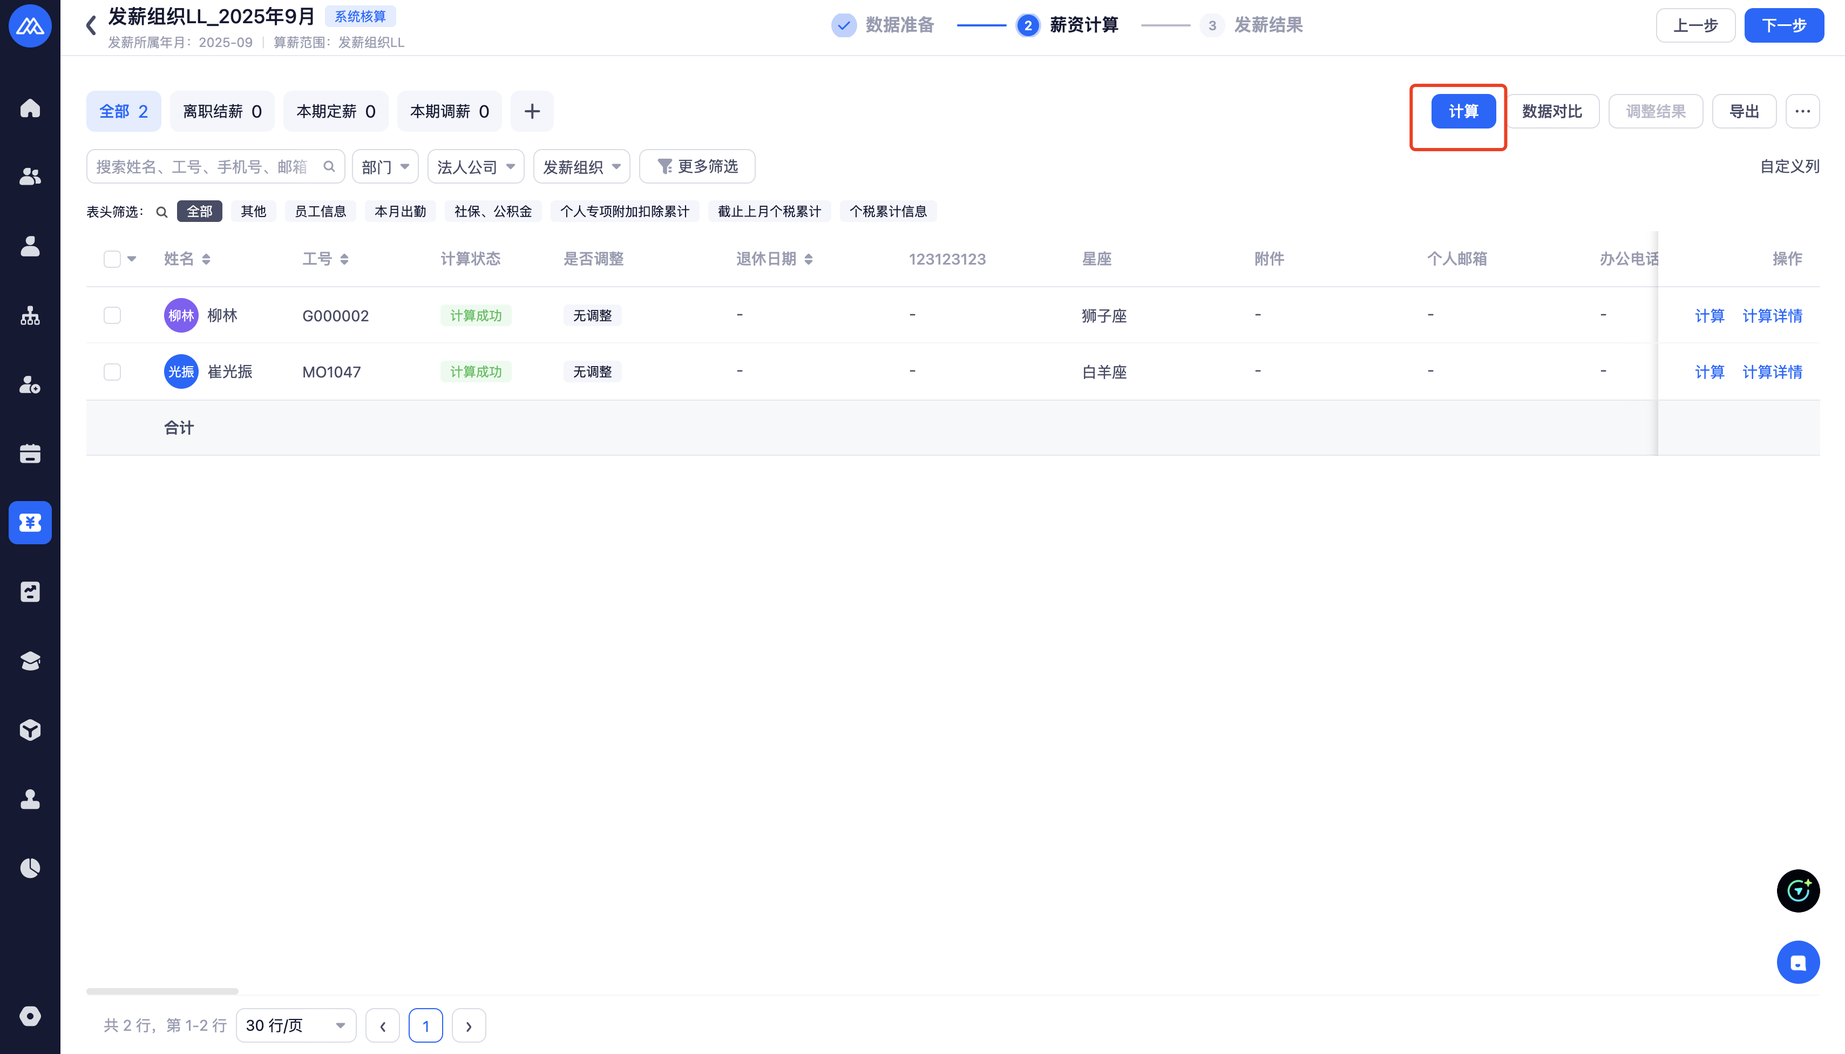The image size is (1845, 1054).
Task: Open the graduation cap training icon
Action: [x=30, y=661]
